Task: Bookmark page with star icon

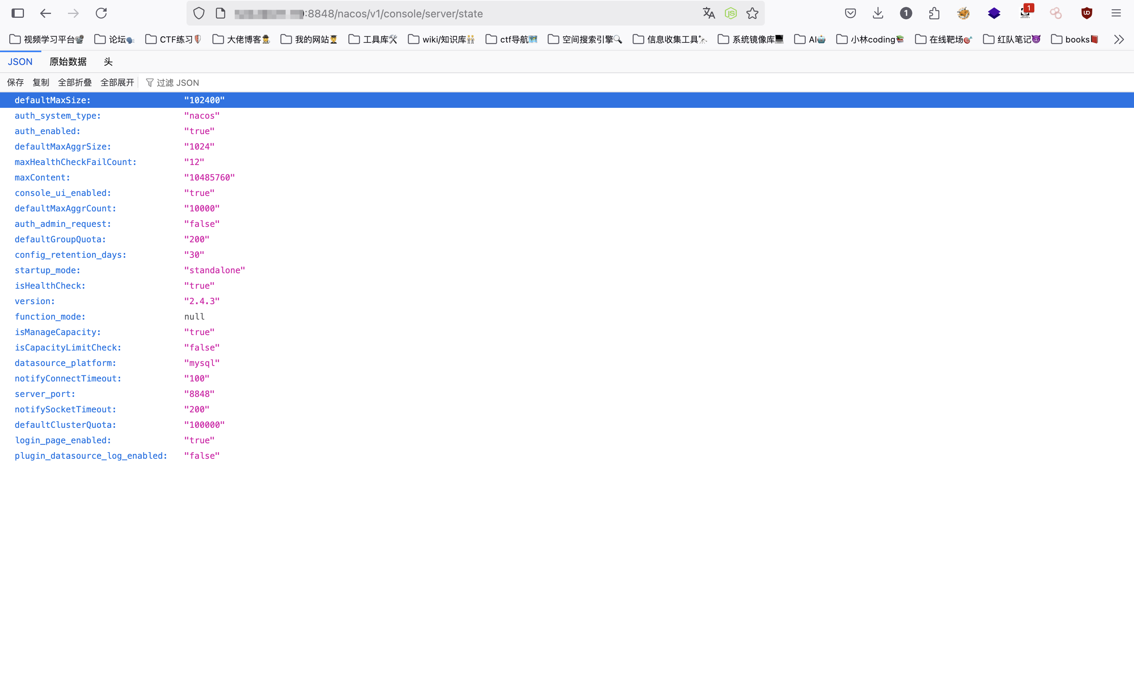Action: click(x=752, y=13)
